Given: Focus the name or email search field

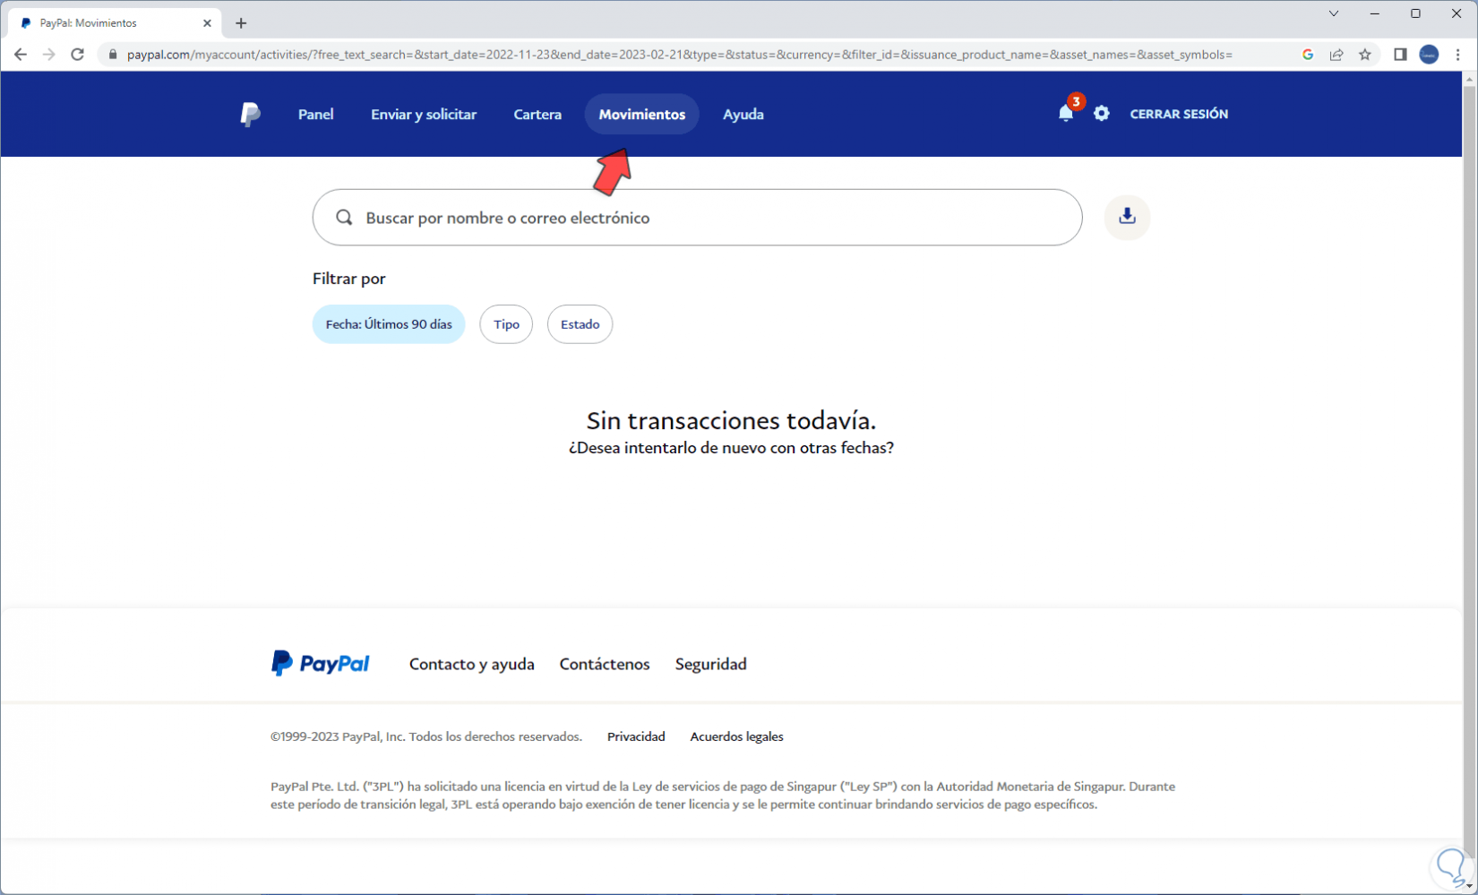Looking at the screenshot, I should 698,218.
